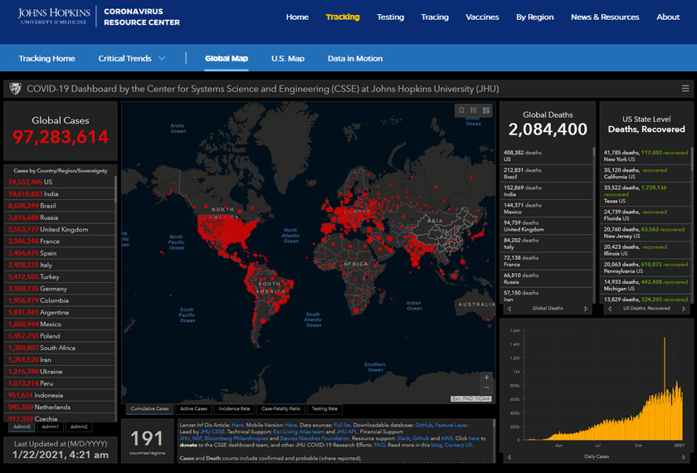Advance US Deaths, Recovered panel with right arrow

[685, 309]
